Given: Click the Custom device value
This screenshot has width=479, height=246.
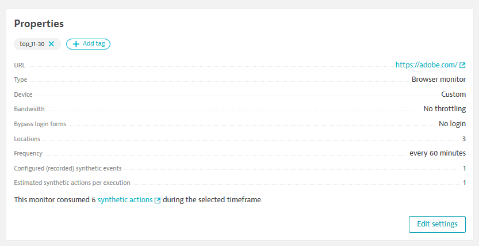Looking at the screenshot, I should (x=453, y=94).
